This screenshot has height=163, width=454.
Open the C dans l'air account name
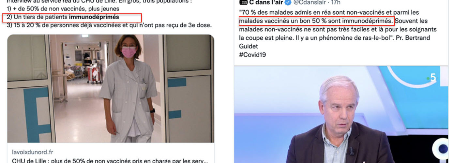tap(266, 3)
